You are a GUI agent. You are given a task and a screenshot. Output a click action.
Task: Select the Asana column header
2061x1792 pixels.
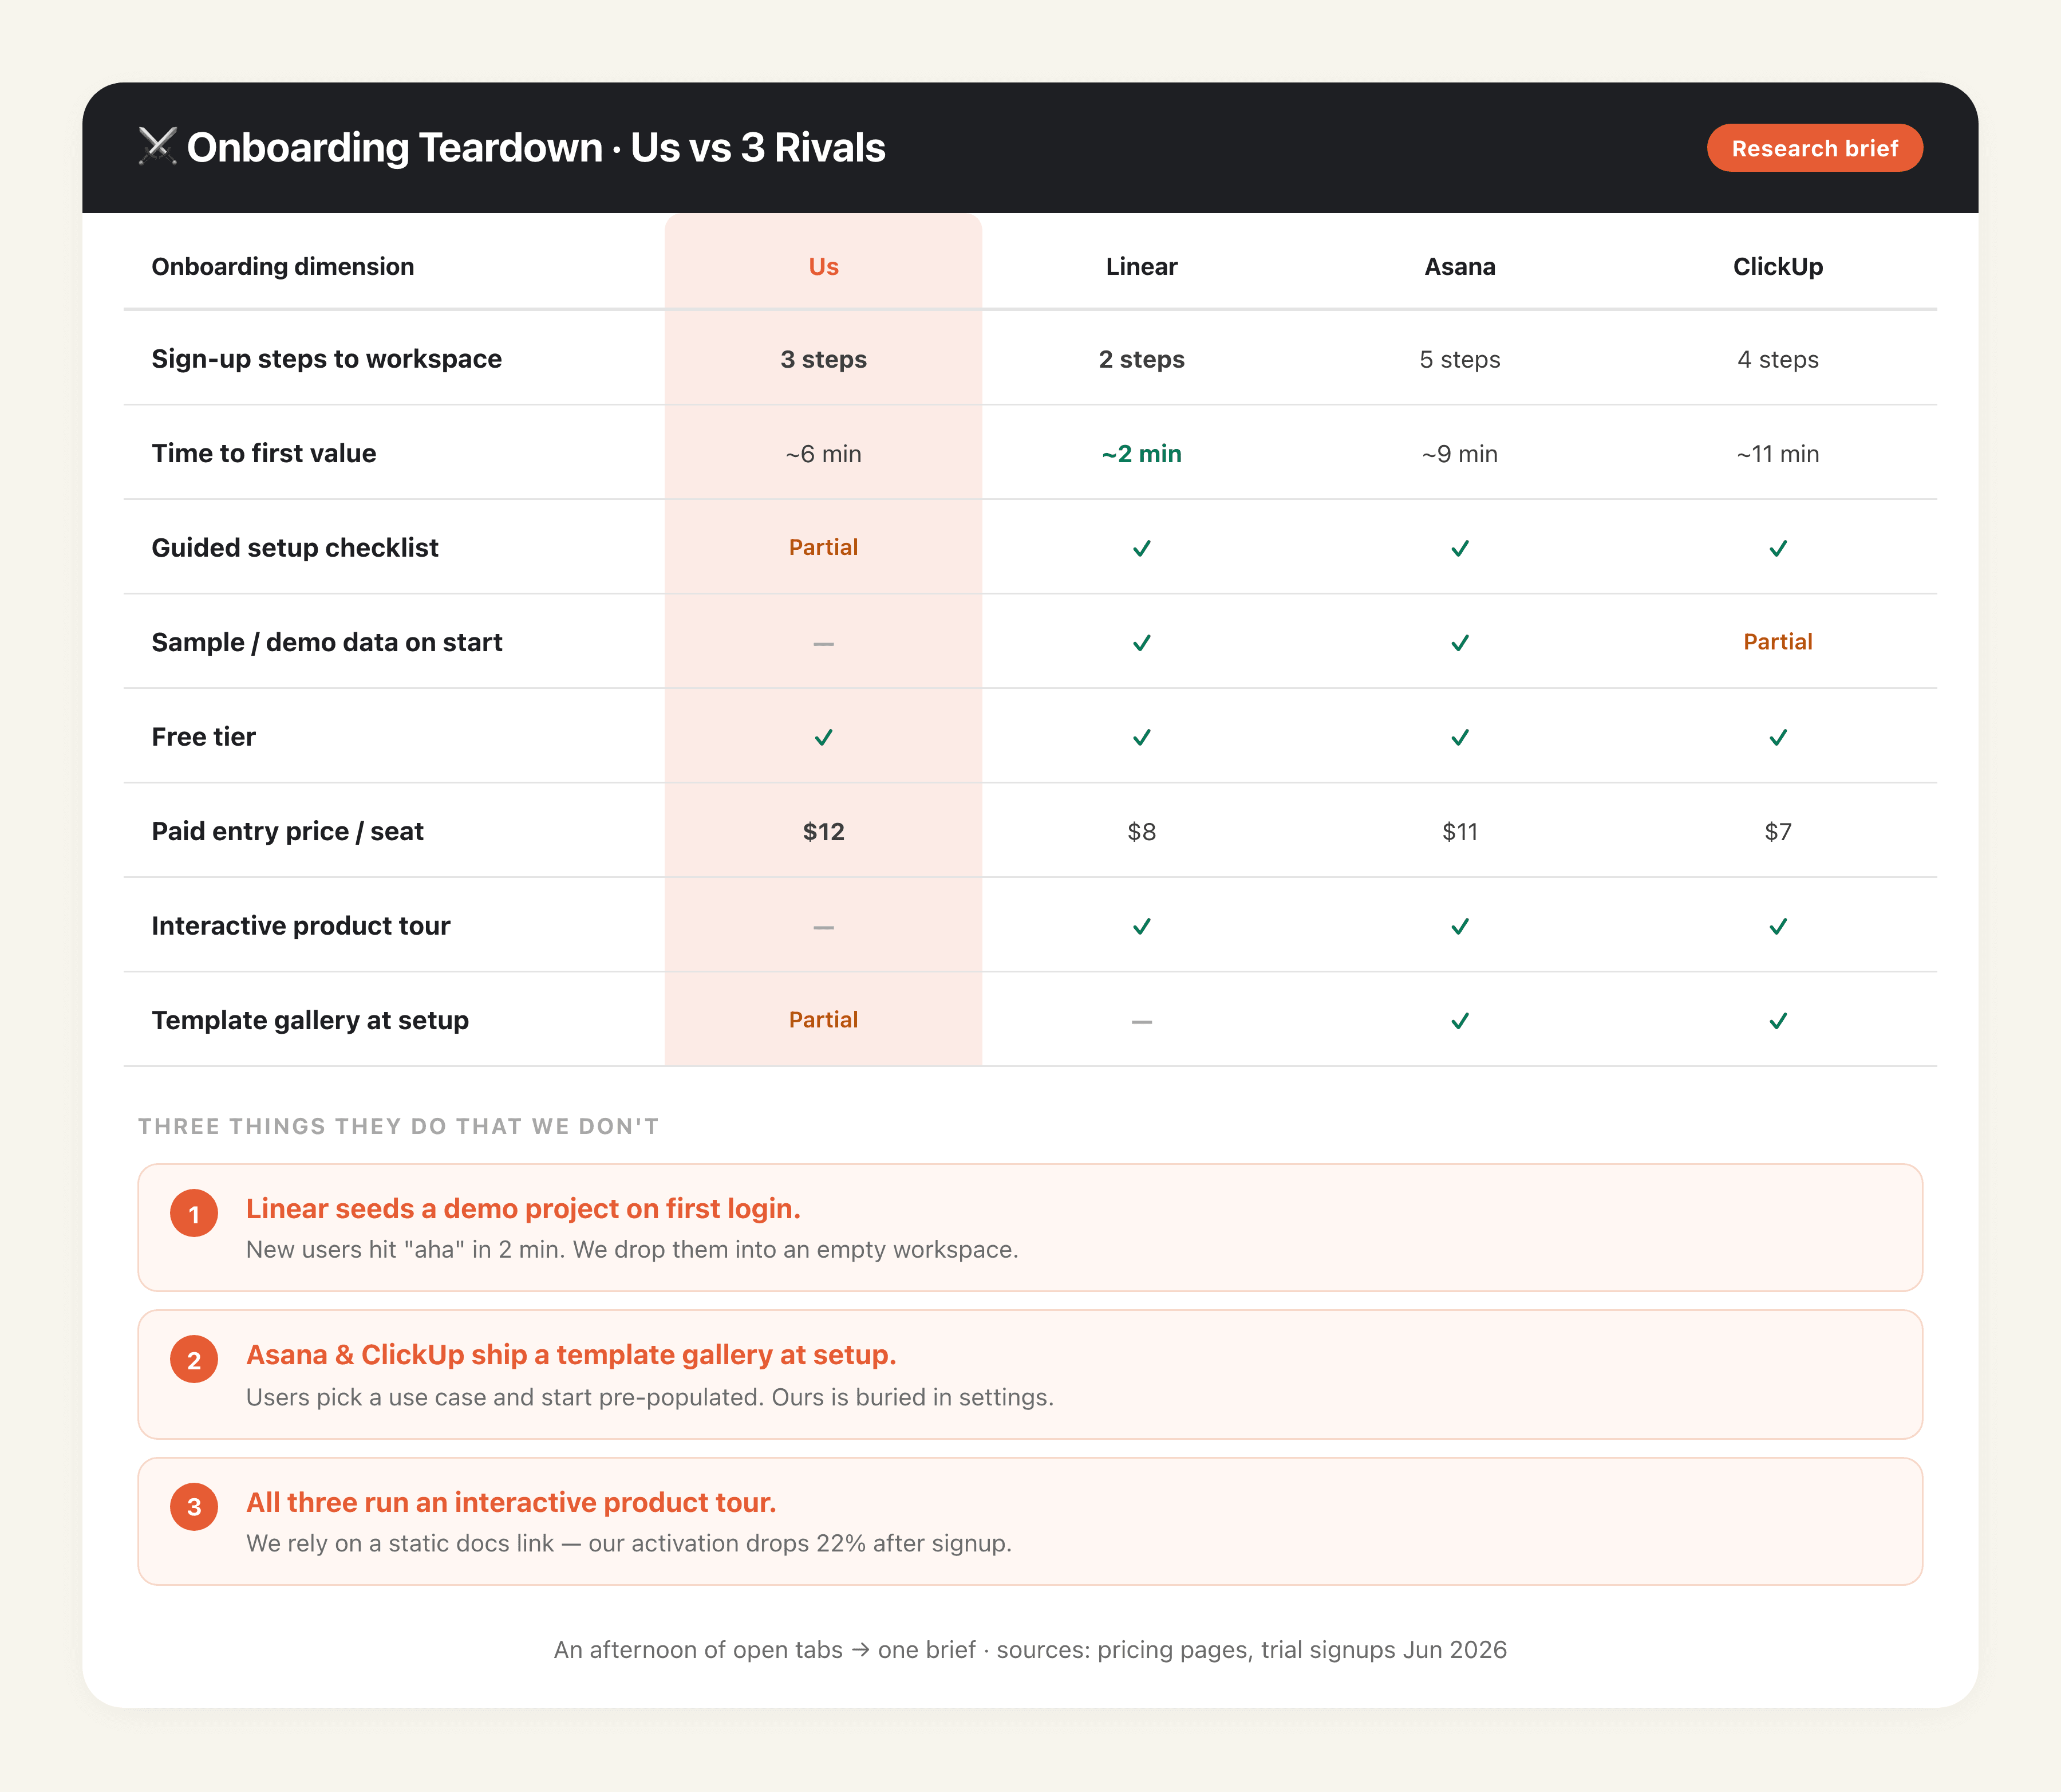[1459, 267]
